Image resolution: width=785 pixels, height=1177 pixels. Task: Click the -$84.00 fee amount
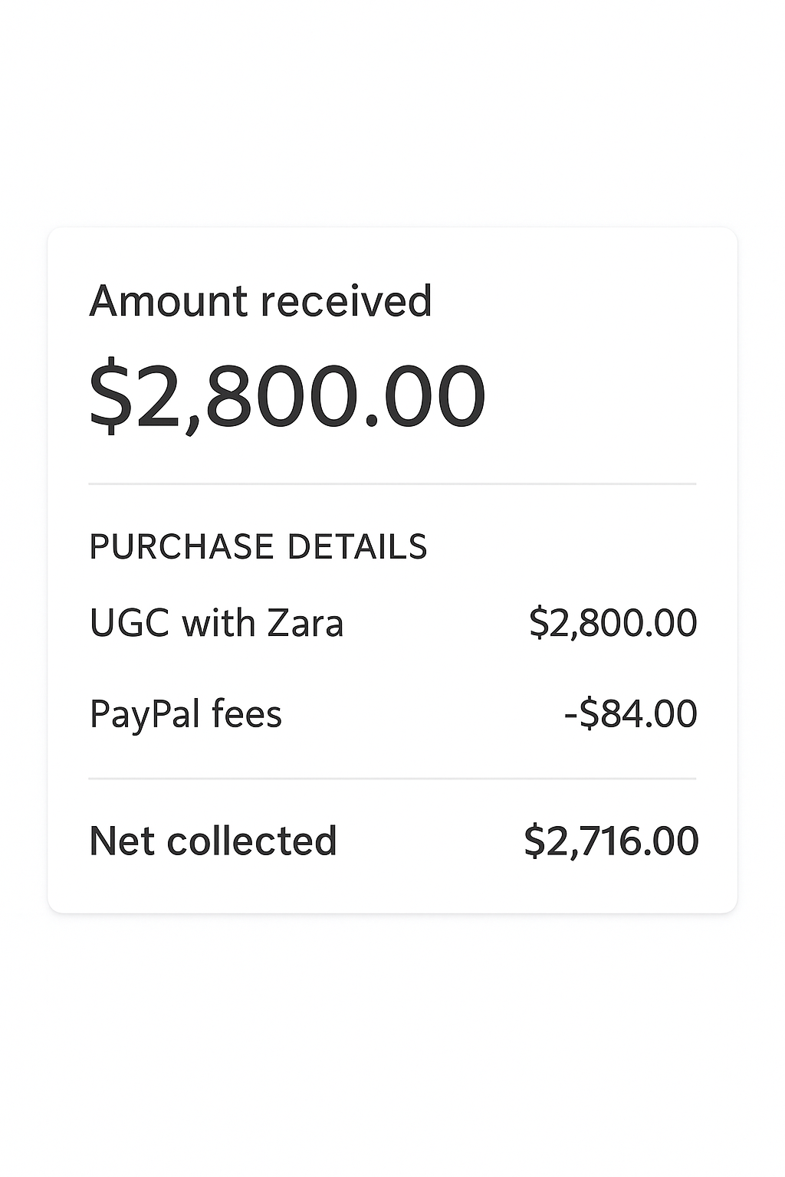click(630, 713)
